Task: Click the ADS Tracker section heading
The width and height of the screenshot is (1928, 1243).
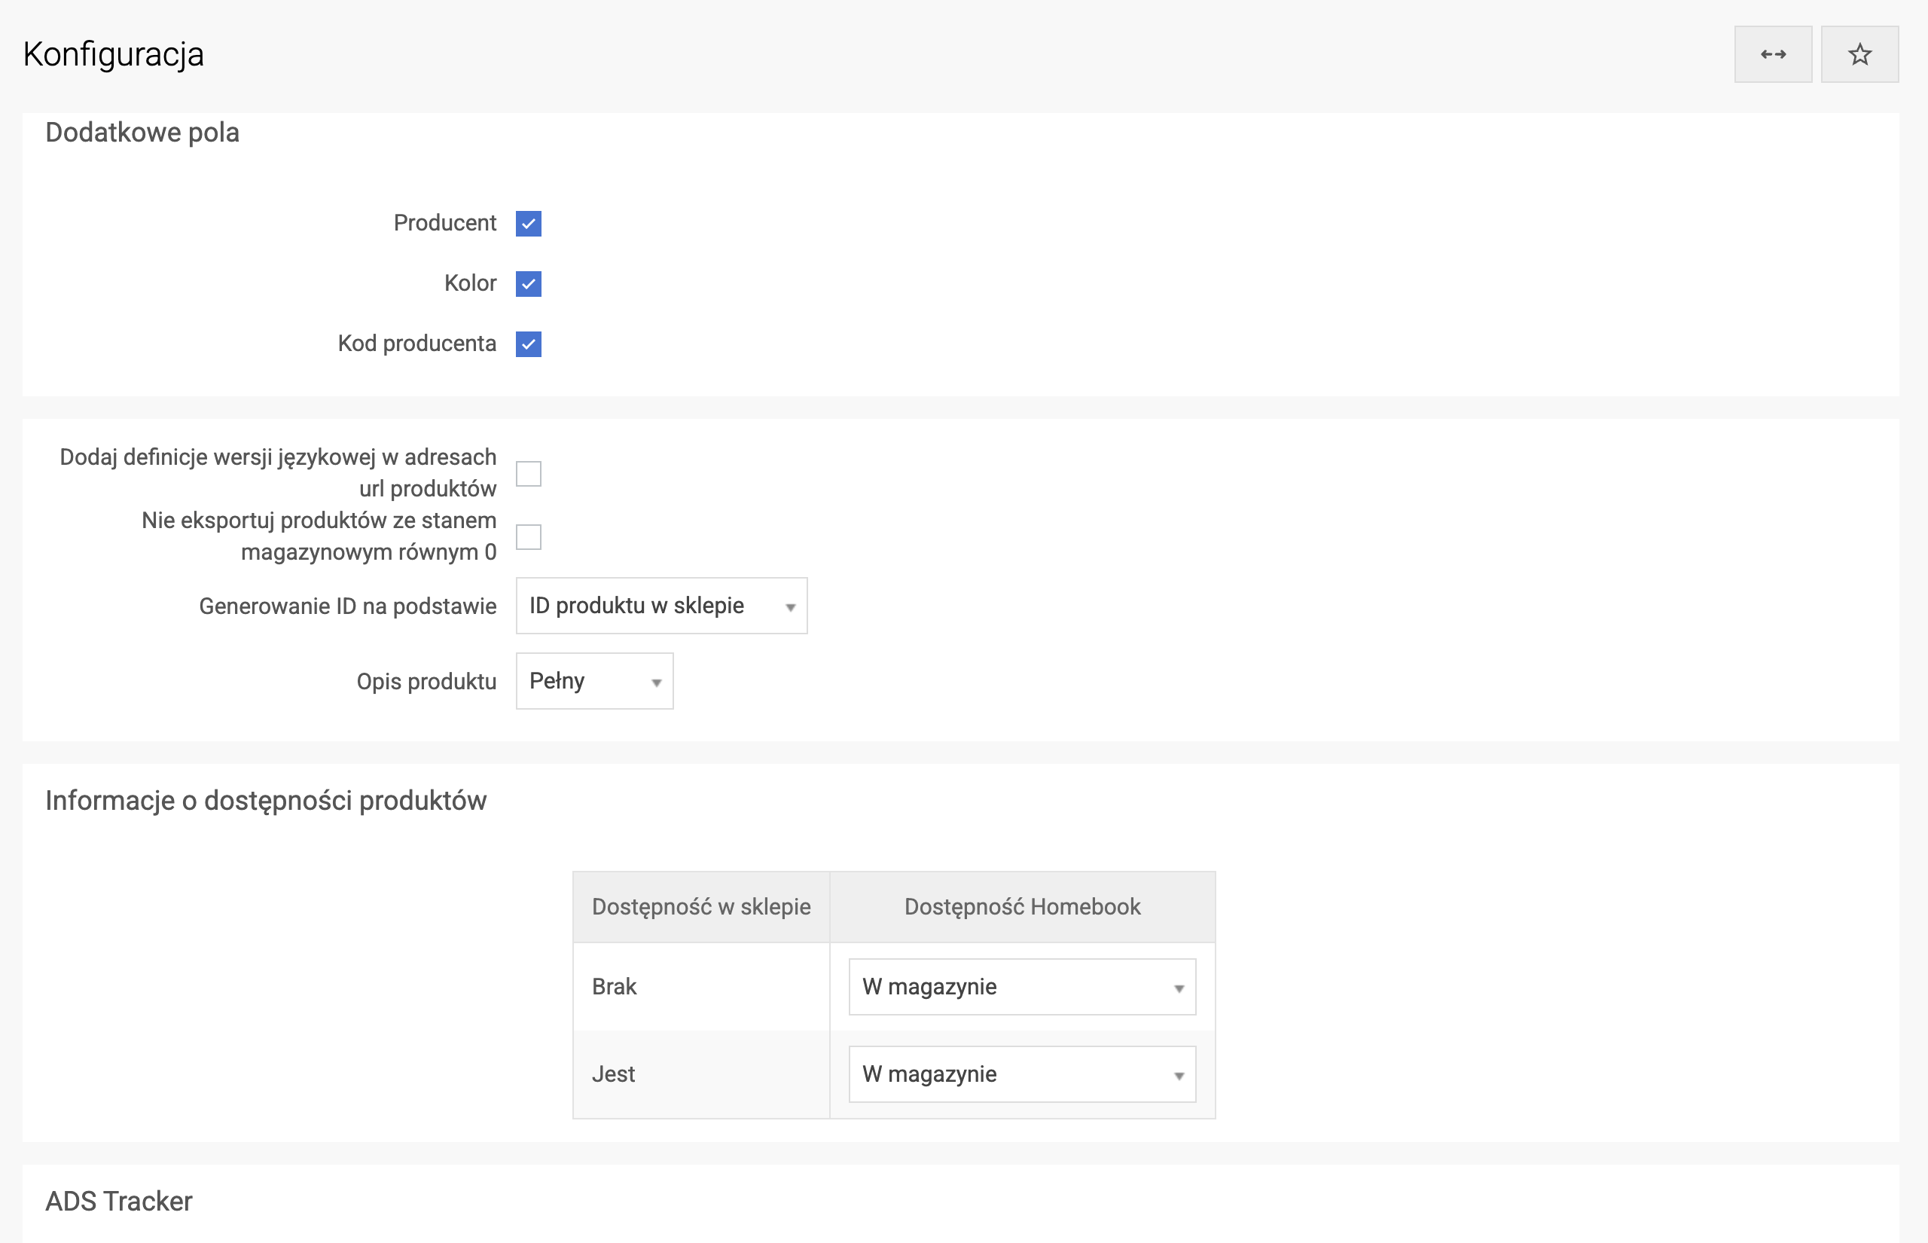Action: (118, 1201)
